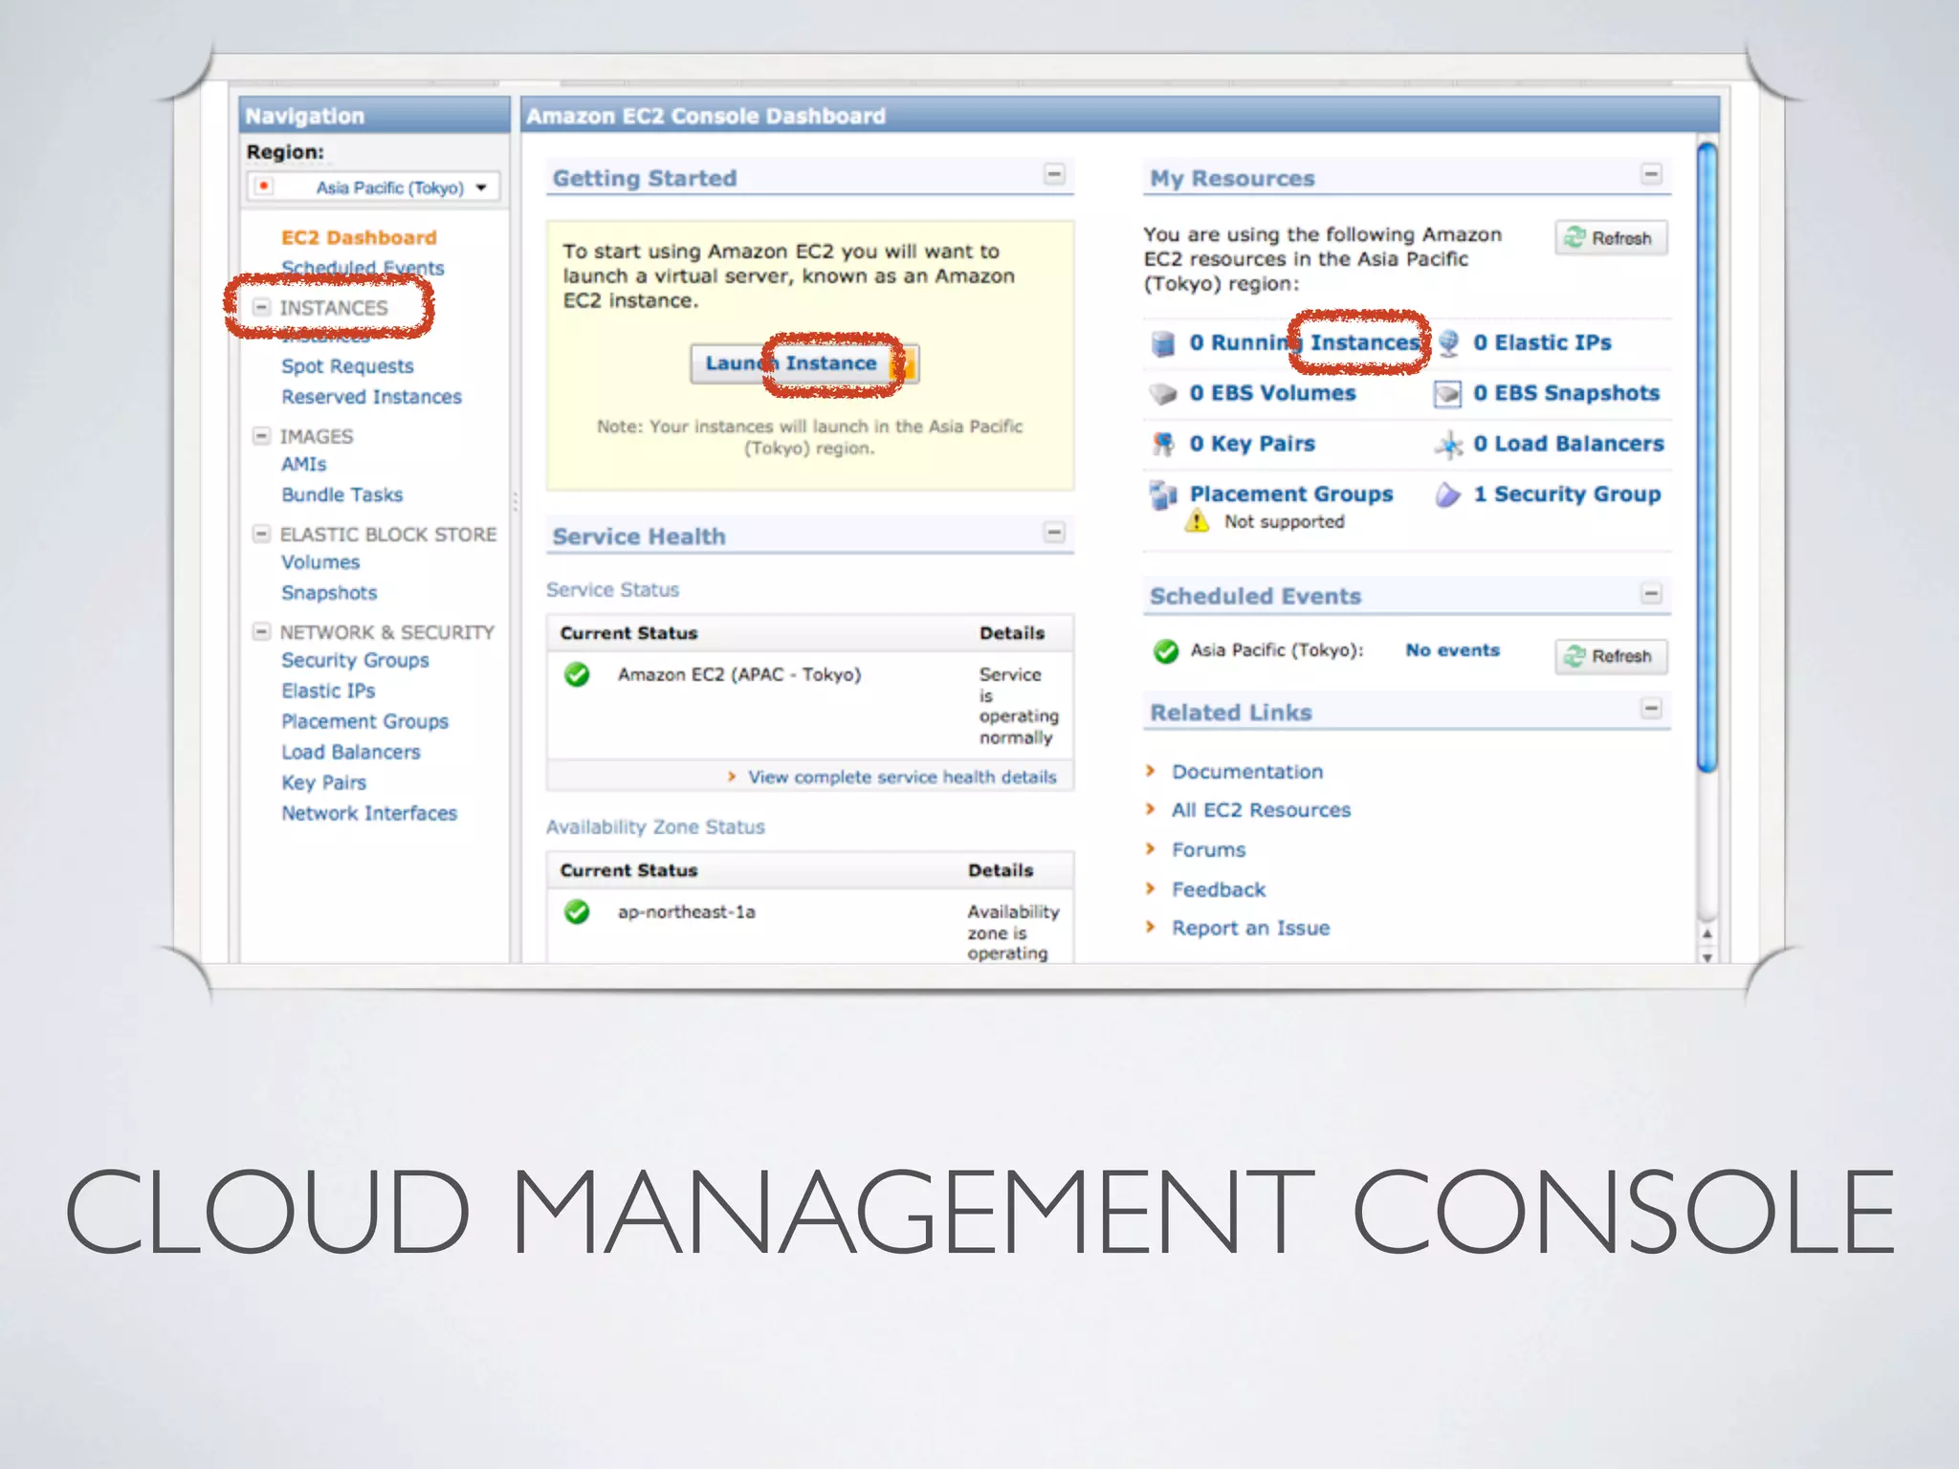The width and height of the screenshot is (1959, 1469).
Task: Open Forums related link
Action: click(x=1208, y=849)
